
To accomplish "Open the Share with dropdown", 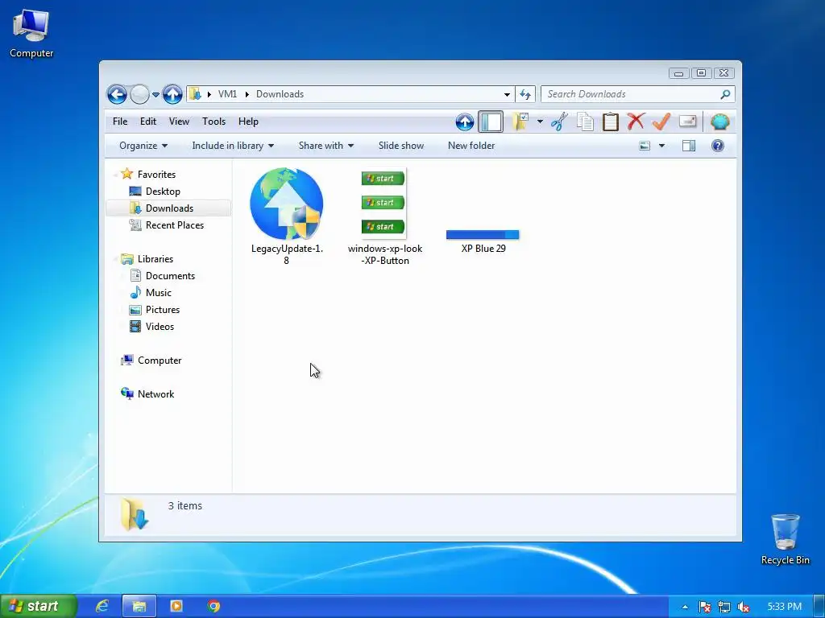I will click(x=325, y=146).
